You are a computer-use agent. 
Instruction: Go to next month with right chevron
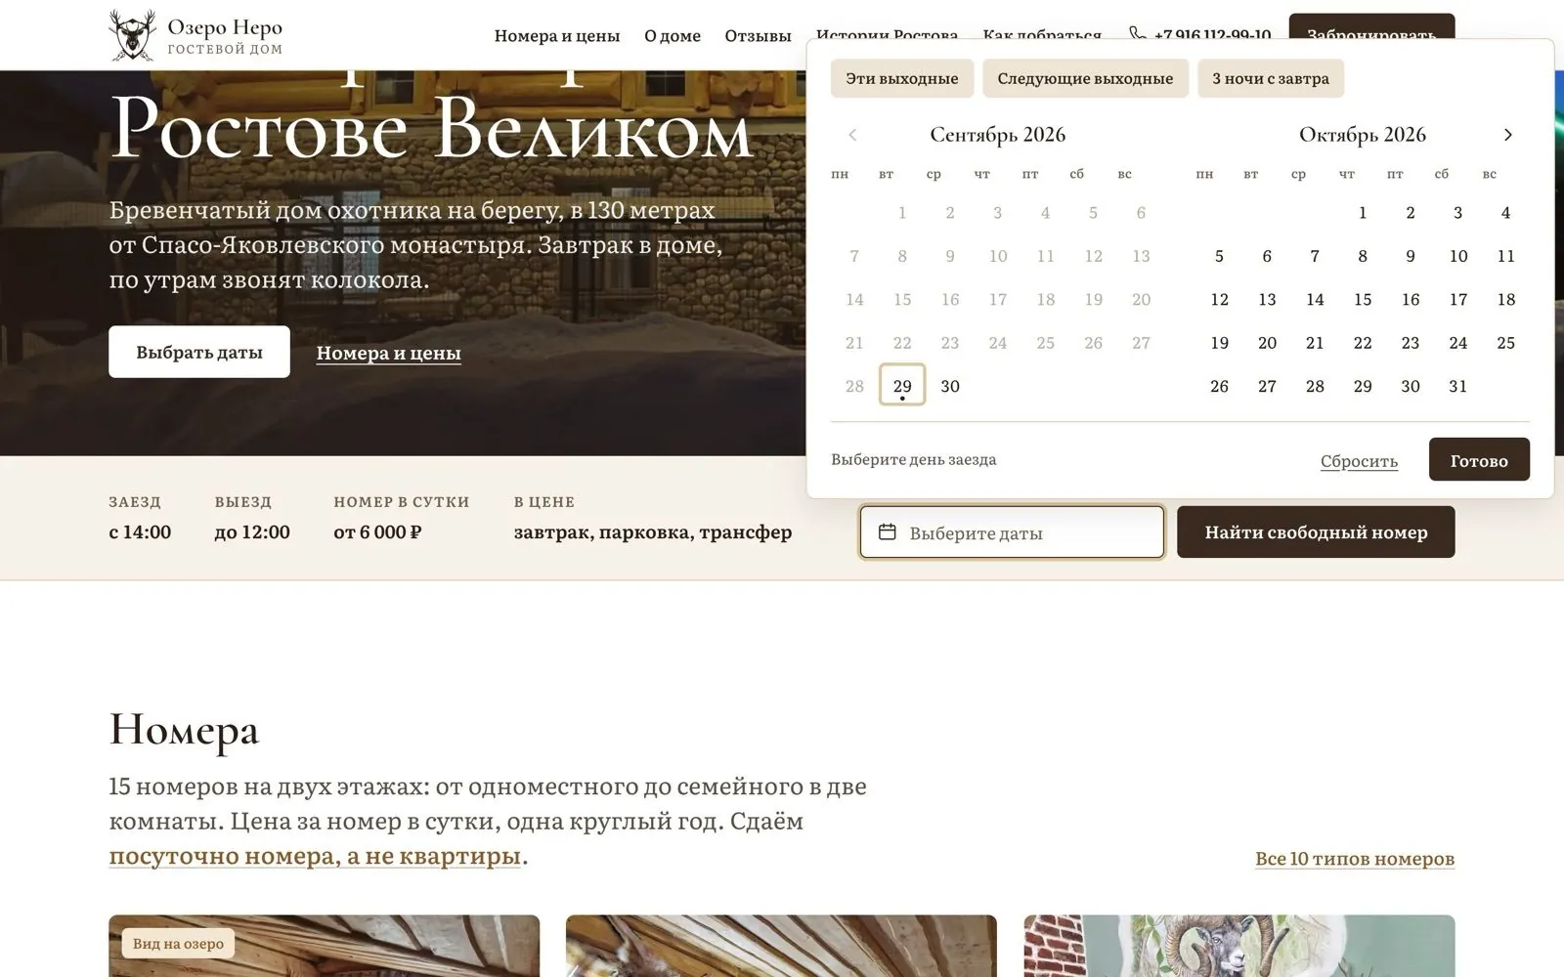click(x=1507, y=135)
